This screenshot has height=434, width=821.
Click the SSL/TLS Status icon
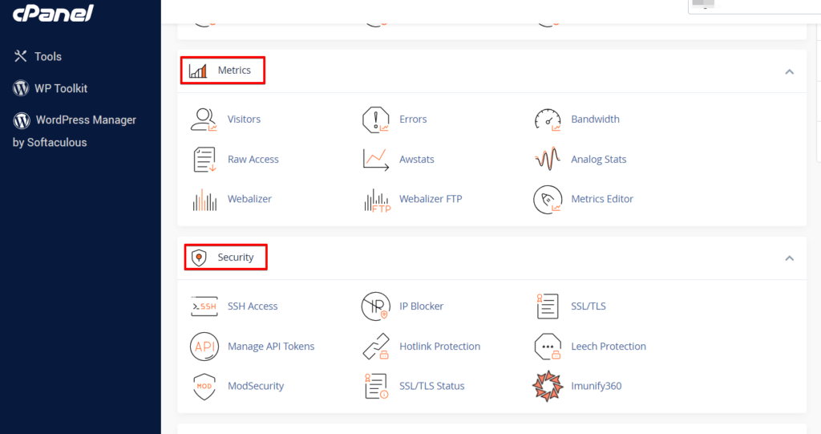(376, 387)
